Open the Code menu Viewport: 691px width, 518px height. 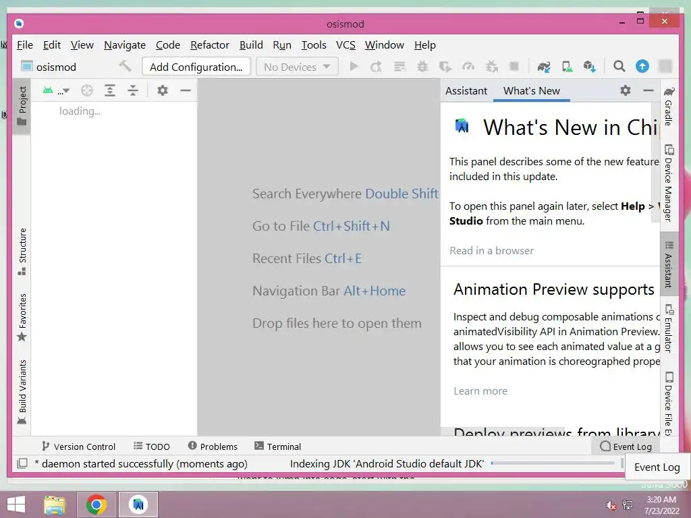pos(167,45)
